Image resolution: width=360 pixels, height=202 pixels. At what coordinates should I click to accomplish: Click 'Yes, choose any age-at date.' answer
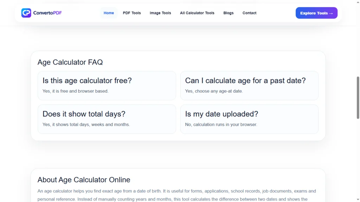[x=214, y=91]
